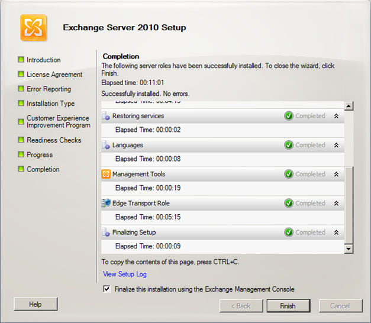
Task: Click Elapsed Time 00:00:09 text
Action: [148, 246]
